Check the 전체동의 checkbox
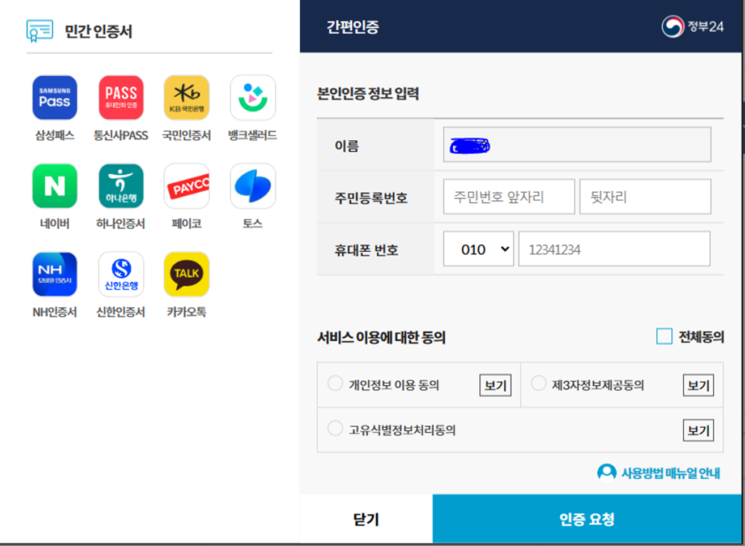The width and height of the screenshot is (745, 546). tap(664, 336)
